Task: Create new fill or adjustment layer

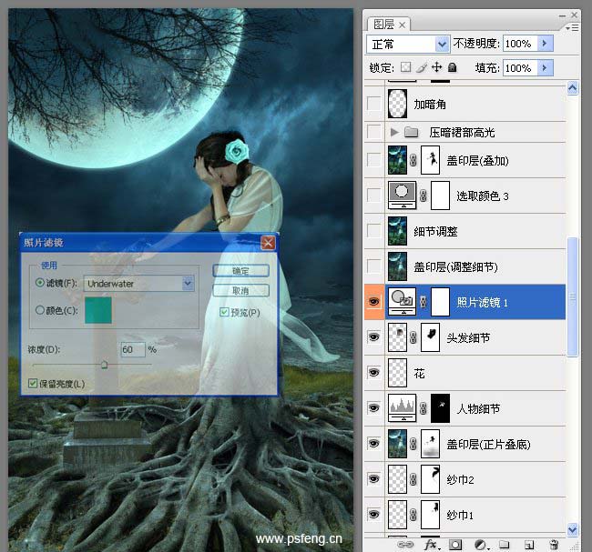Action: [x=482, y=545]
